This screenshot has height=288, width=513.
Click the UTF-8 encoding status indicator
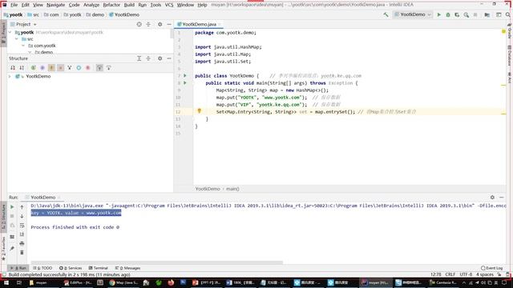(x=466, y=274)
